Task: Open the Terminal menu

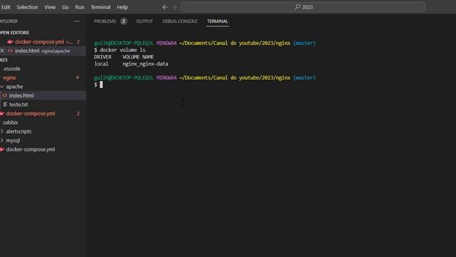Action: point(100,7)
